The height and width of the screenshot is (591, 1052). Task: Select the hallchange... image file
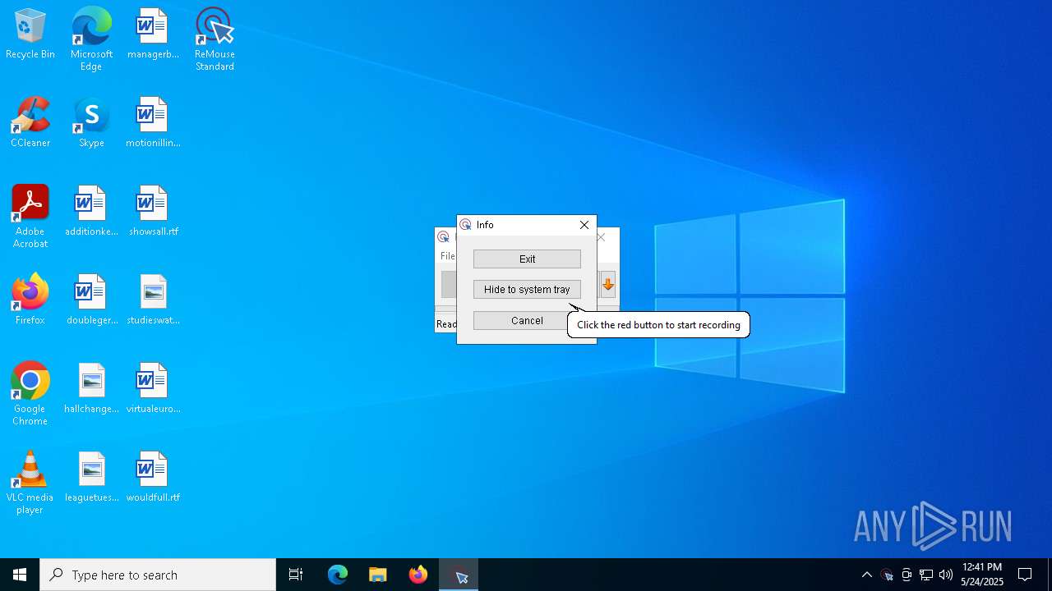click(x=91, y=388)
